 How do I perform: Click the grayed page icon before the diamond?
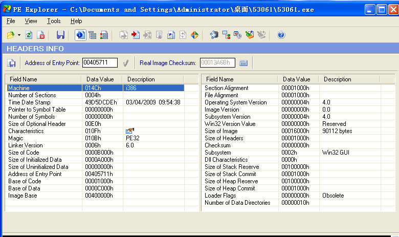click(x=183, y=35)
